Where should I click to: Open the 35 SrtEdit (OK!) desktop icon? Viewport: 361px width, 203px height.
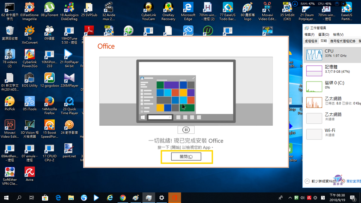[287, 11]
